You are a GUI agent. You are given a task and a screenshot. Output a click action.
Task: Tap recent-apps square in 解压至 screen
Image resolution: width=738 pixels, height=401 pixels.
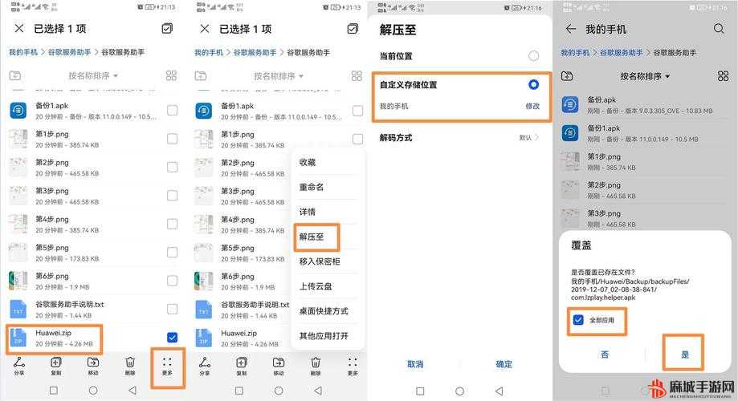pos(420,391)
